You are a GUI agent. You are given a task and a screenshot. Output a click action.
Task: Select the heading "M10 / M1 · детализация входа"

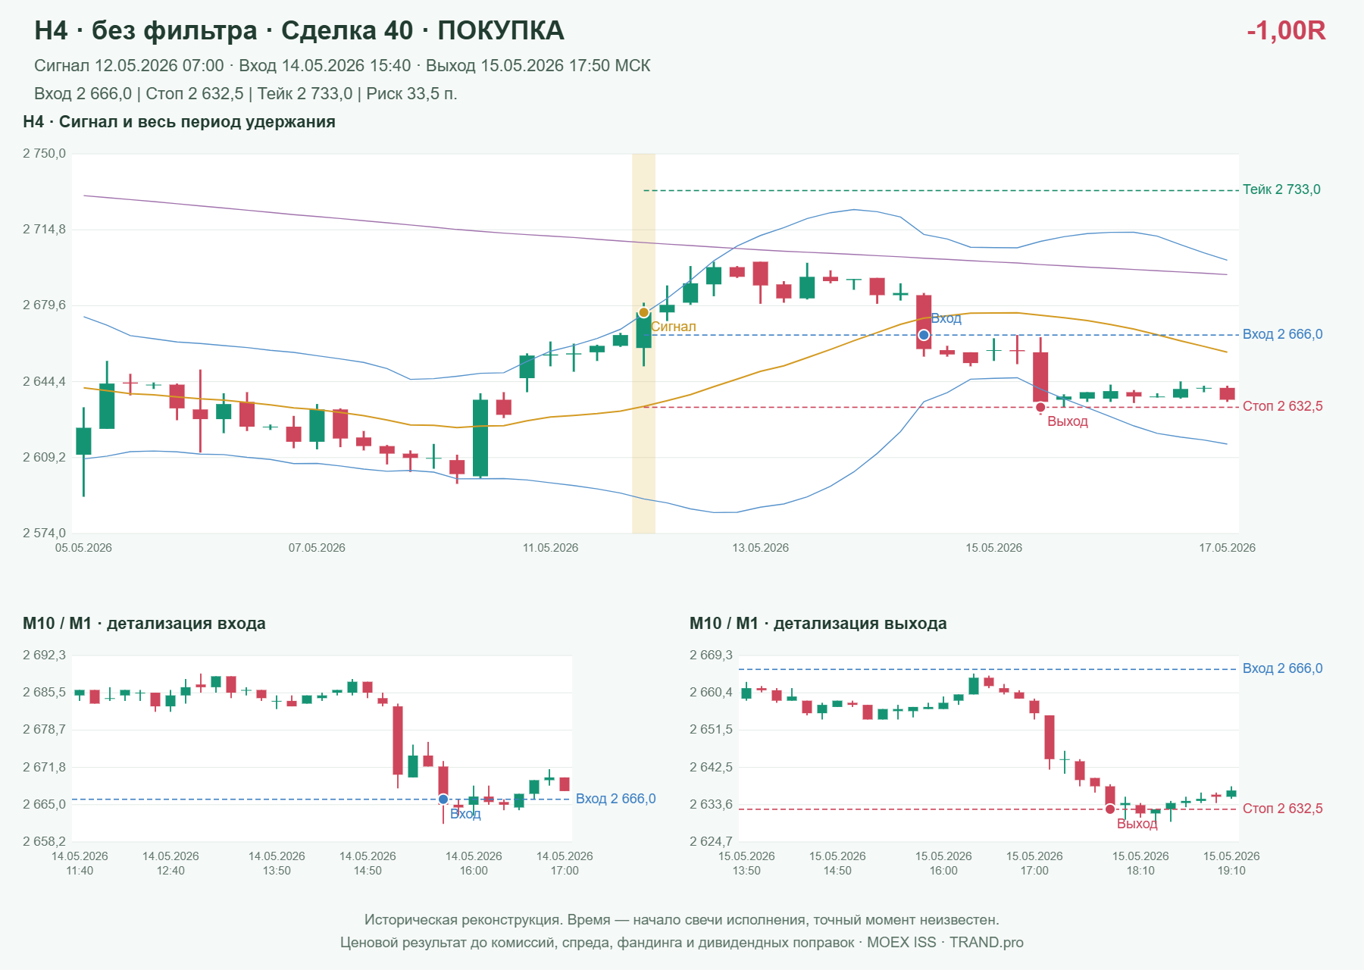(x=144, y=624)
